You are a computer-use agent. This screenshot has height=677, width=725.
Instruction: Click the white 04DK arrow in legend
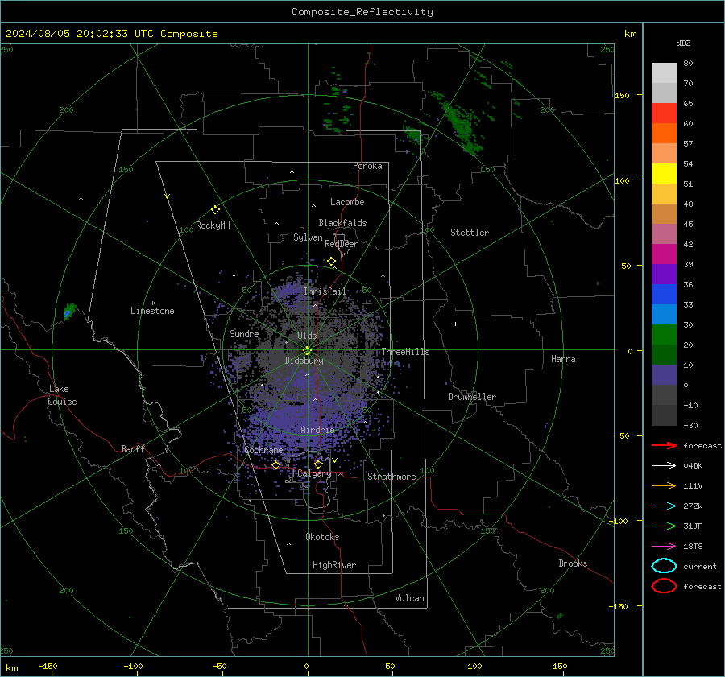pos(664,466)
